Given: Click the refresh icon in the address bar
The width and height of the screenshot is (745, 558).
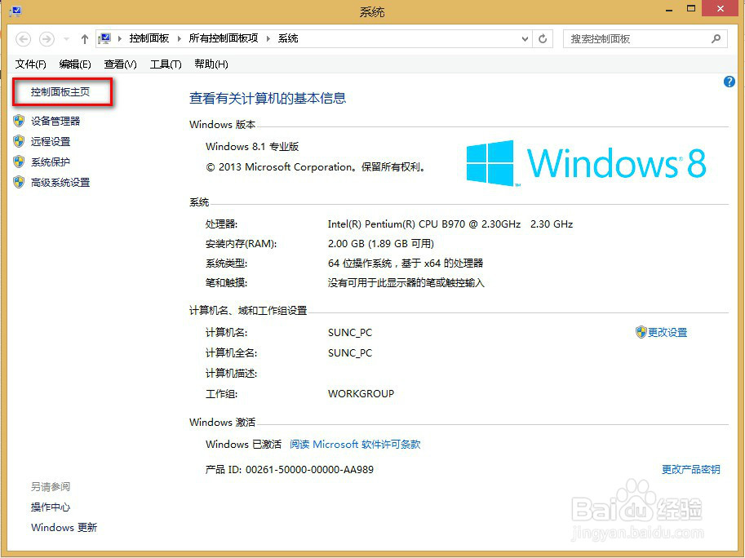Looking at the screenshot, I should [x=543, y=38].
